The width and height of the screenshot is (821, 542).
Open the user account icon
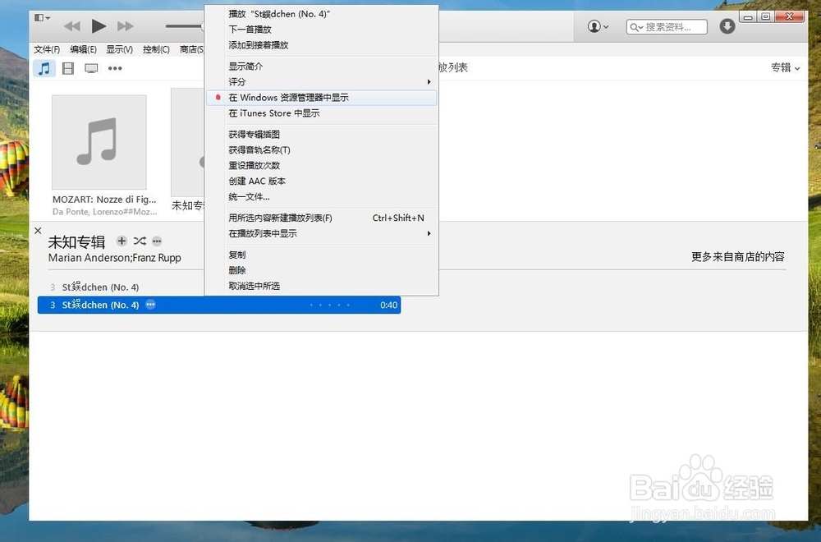[x=593, y=26]
